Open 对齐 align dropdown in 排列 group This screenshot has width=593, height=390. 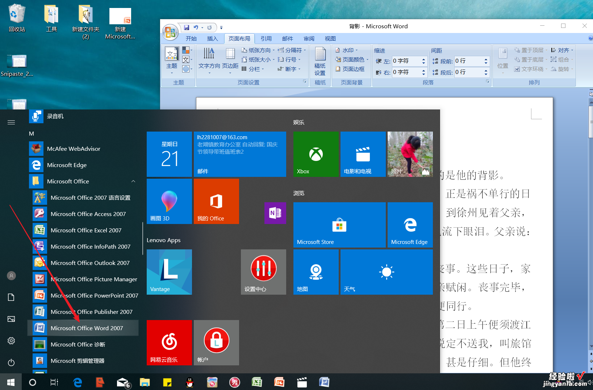(x=562, y=50)
